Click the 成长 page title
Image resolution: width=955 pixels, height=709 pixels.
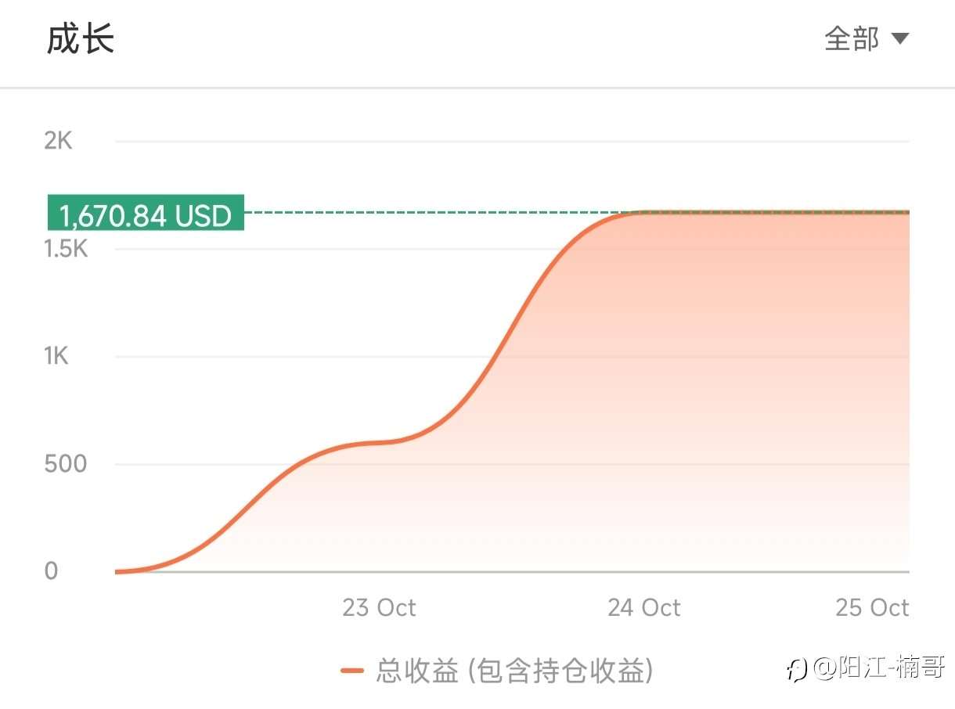tap(81, 39)
